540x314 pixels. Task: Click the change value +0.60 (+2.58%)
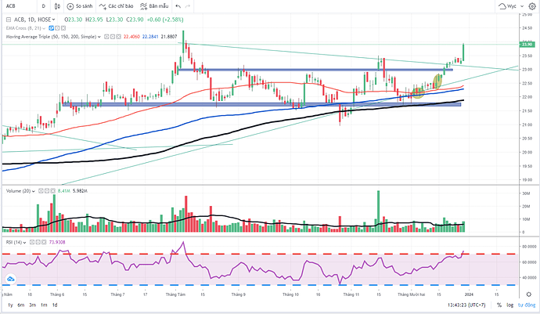[165, 20]
